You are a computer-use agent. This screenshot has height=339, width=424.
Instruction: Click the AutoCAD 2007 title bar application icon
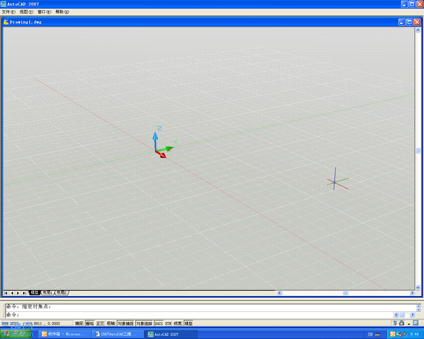tap(3, 4)
